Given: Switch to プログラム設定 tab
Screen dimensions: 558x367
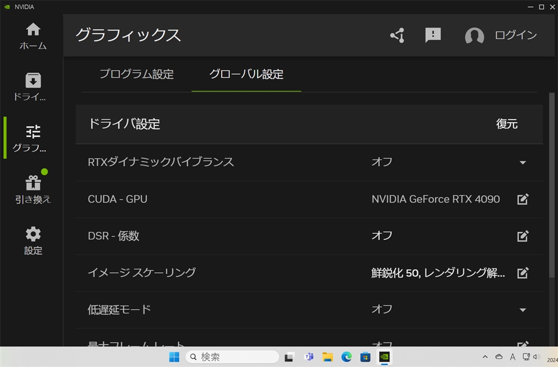Looking at the screenshot, I should pos(137,74).
